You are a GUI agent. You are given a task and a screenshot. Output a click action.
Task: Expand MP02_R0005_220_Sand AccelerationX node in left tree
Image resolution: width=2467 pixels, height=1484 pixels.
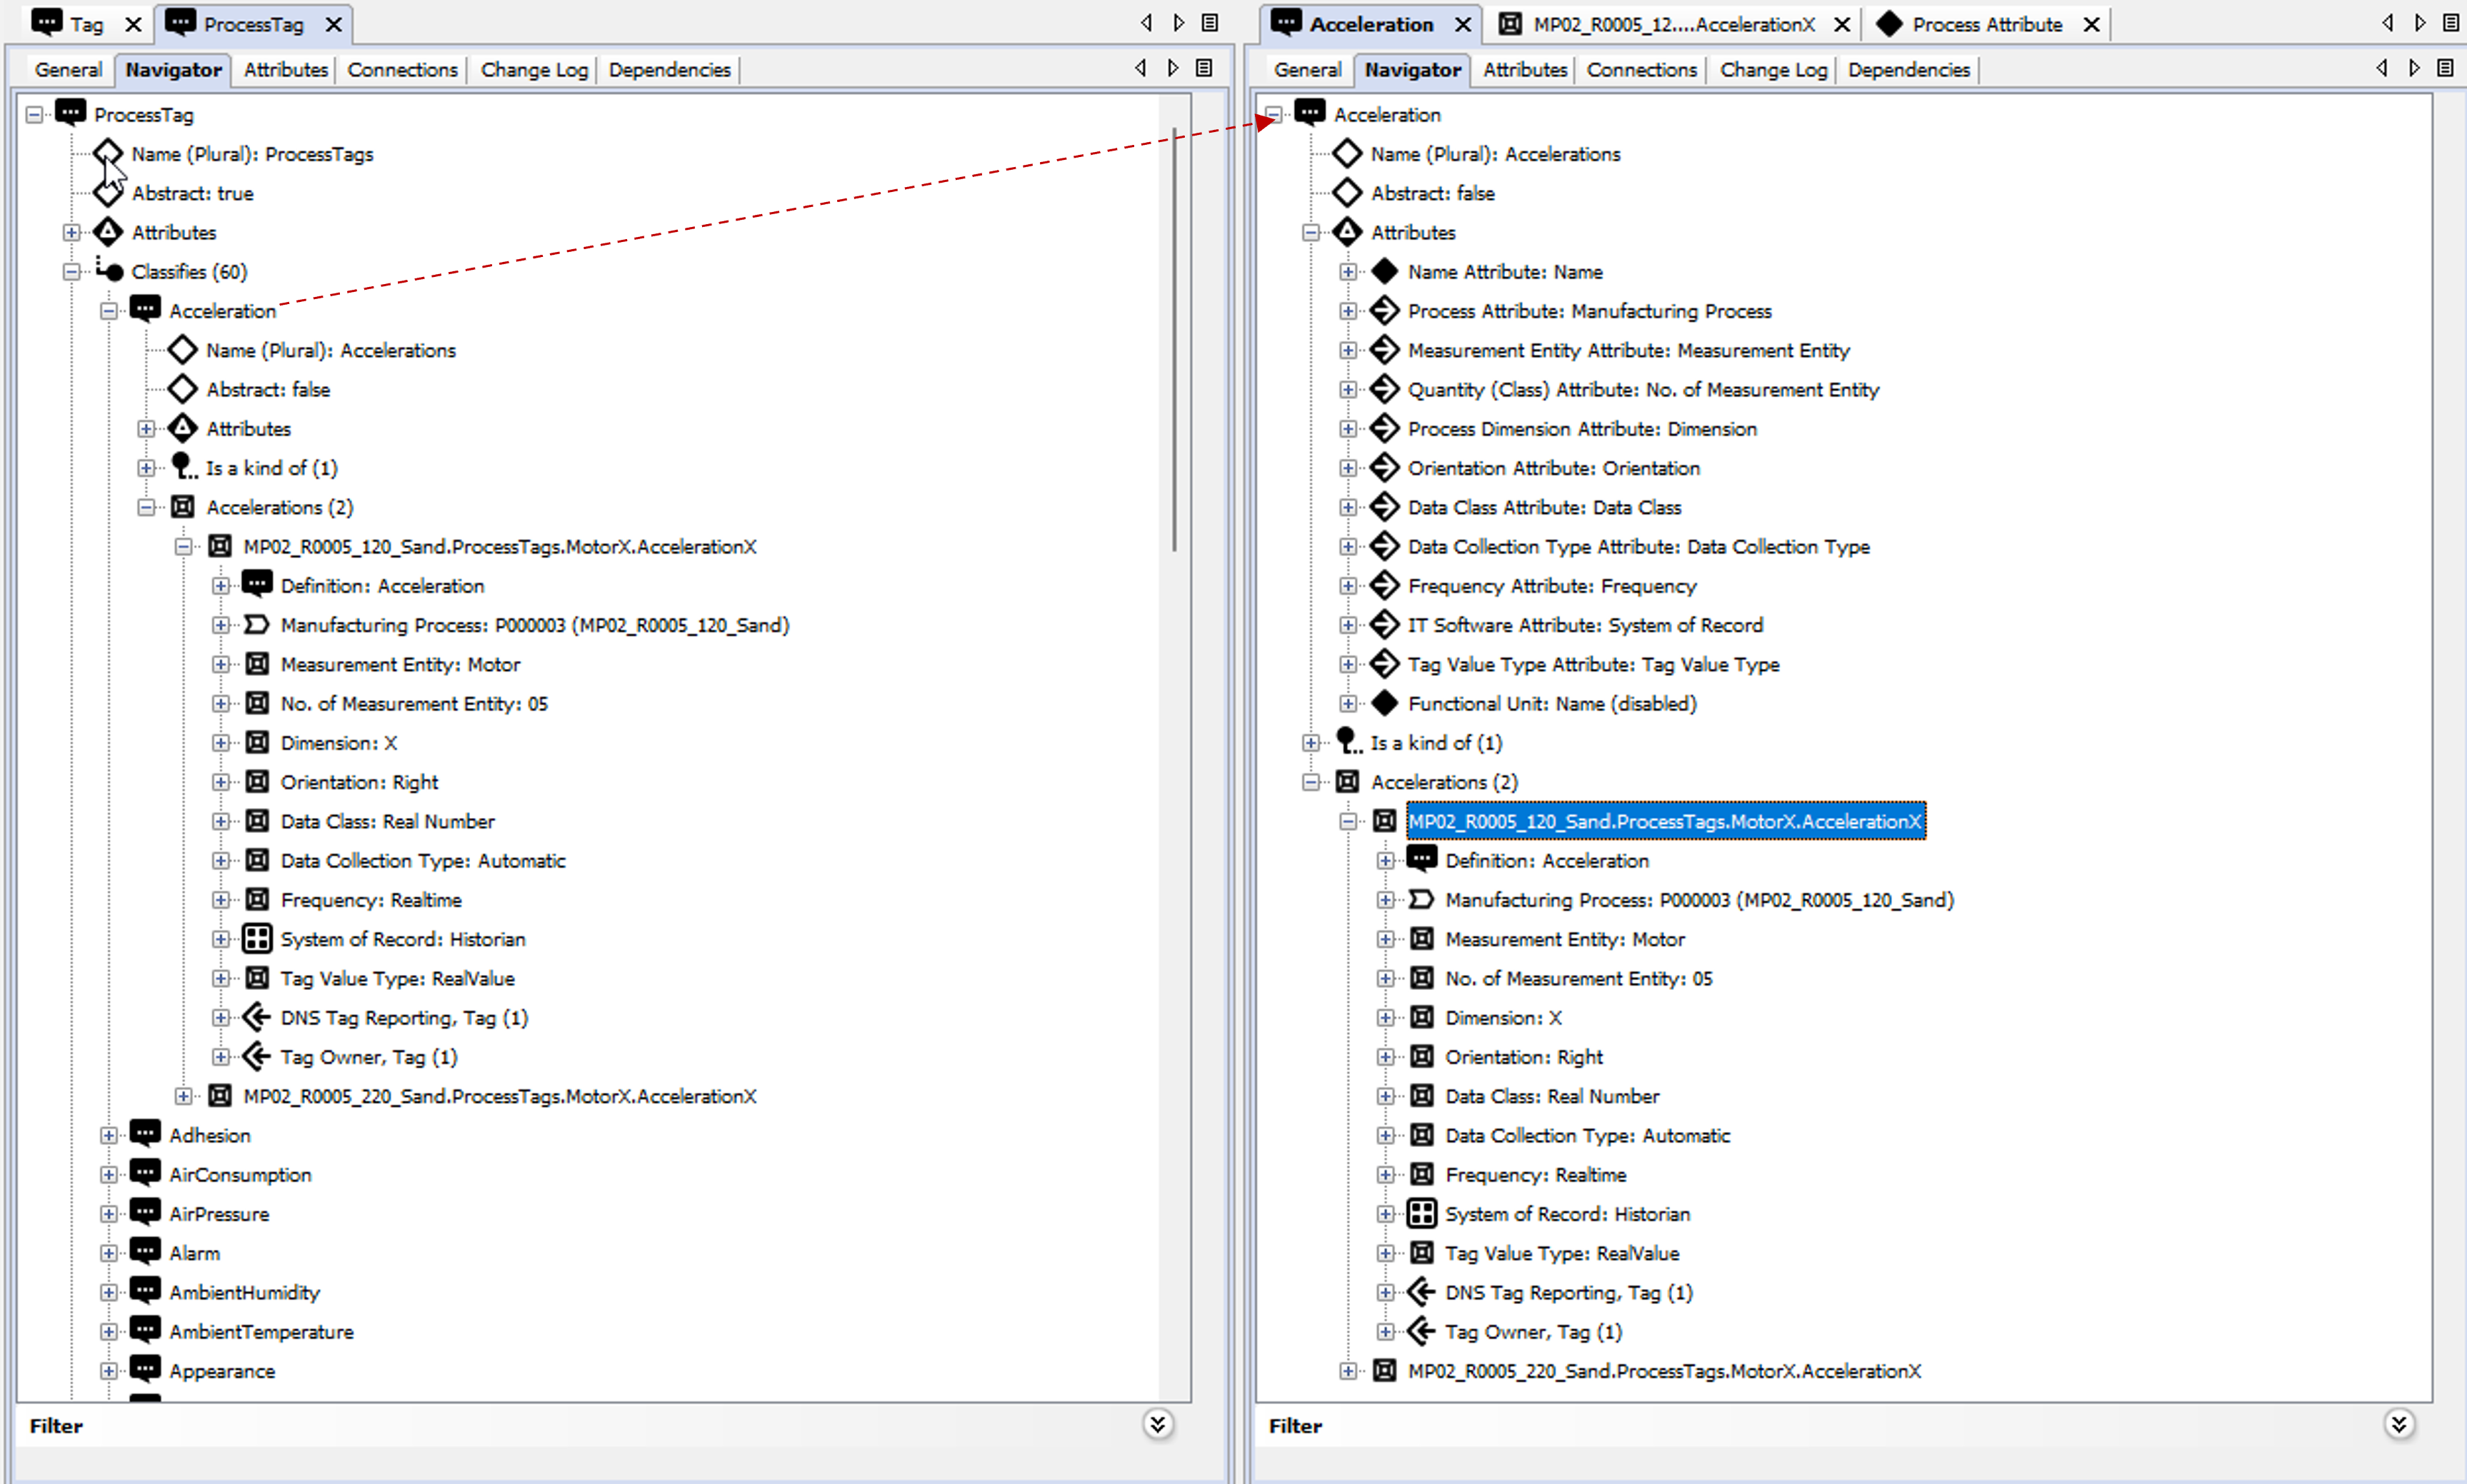coord(183,1096)
